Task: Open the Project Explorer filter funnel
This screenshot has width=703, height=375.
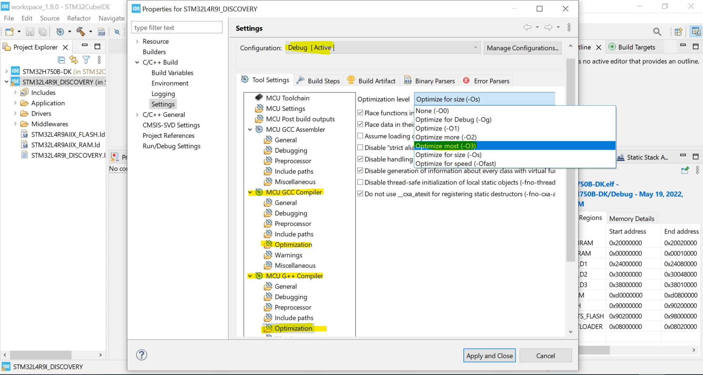Action: click(x=86, y=60)
